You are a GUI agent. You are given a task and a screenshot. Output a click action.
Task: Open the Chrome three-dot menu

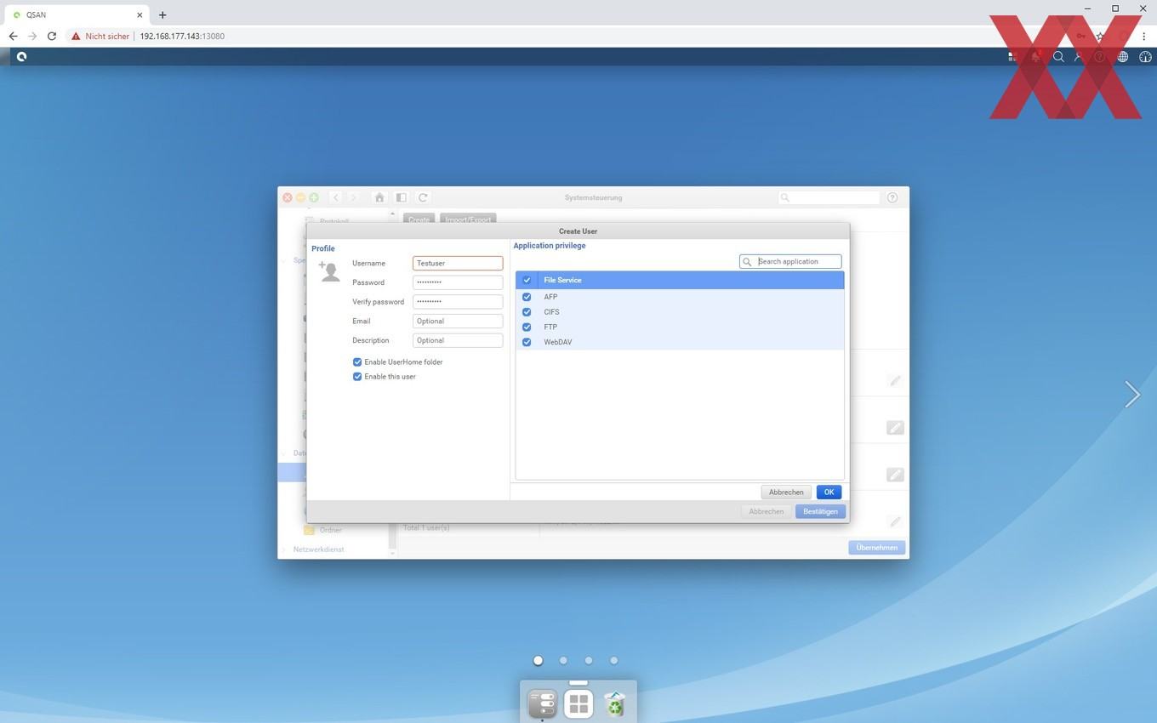pos(1144,37)
